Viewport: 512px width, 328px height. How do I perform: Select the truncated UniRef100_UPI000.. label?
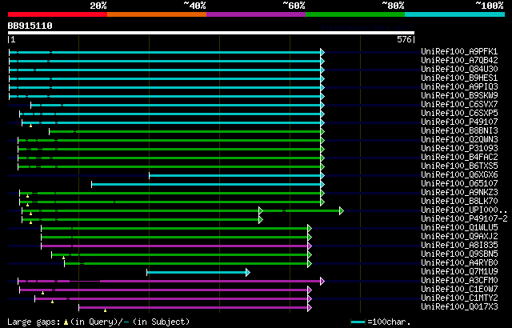point(464,210)
